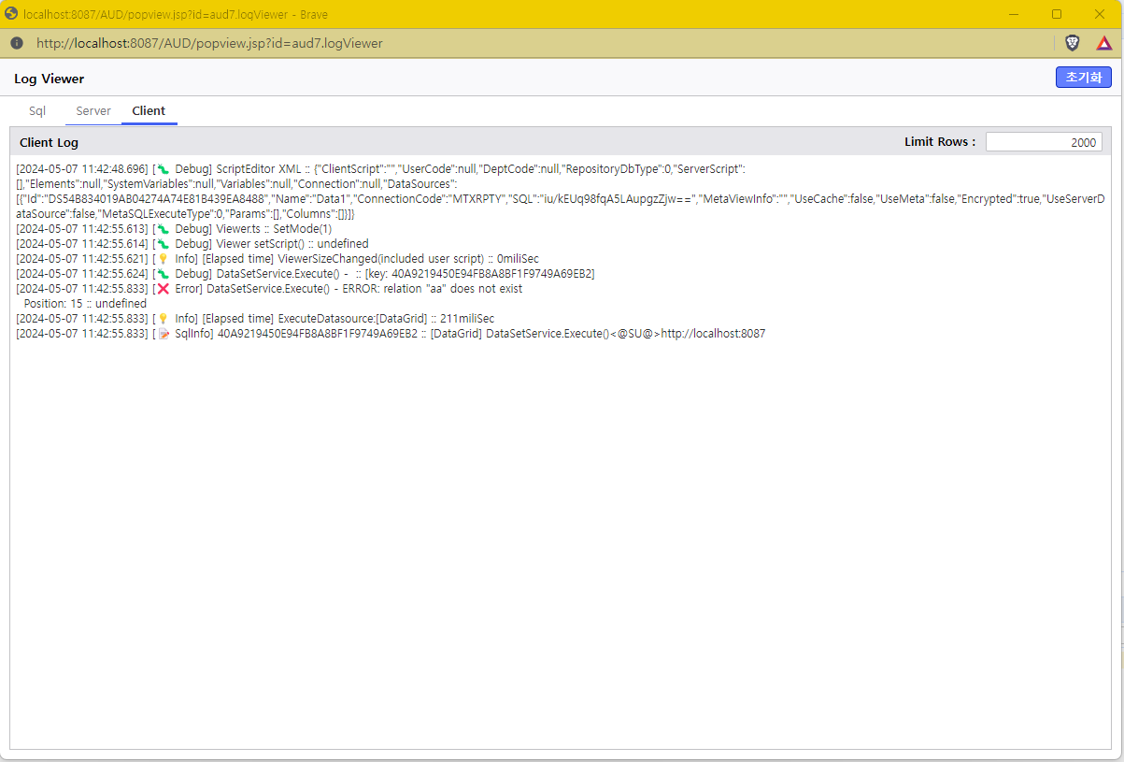Click the debug icon on the DataSetService.Execute() key entry

(x=164, y=274)
